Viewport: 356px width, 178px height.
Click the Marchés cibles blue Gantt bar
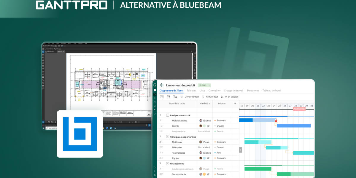(x=258, y=120)
